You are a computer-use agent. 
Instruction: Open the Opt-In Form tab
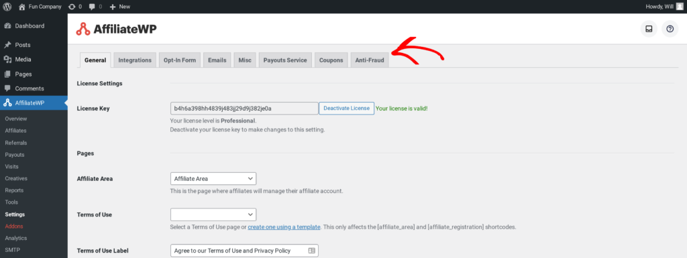pos(180,60)
